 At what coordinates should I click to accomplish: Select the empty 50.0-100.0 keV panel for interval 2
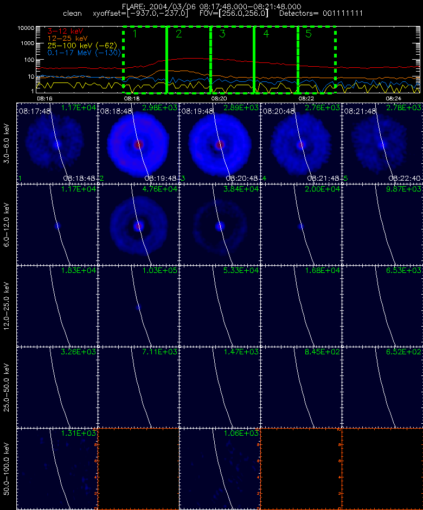point(138,469)
